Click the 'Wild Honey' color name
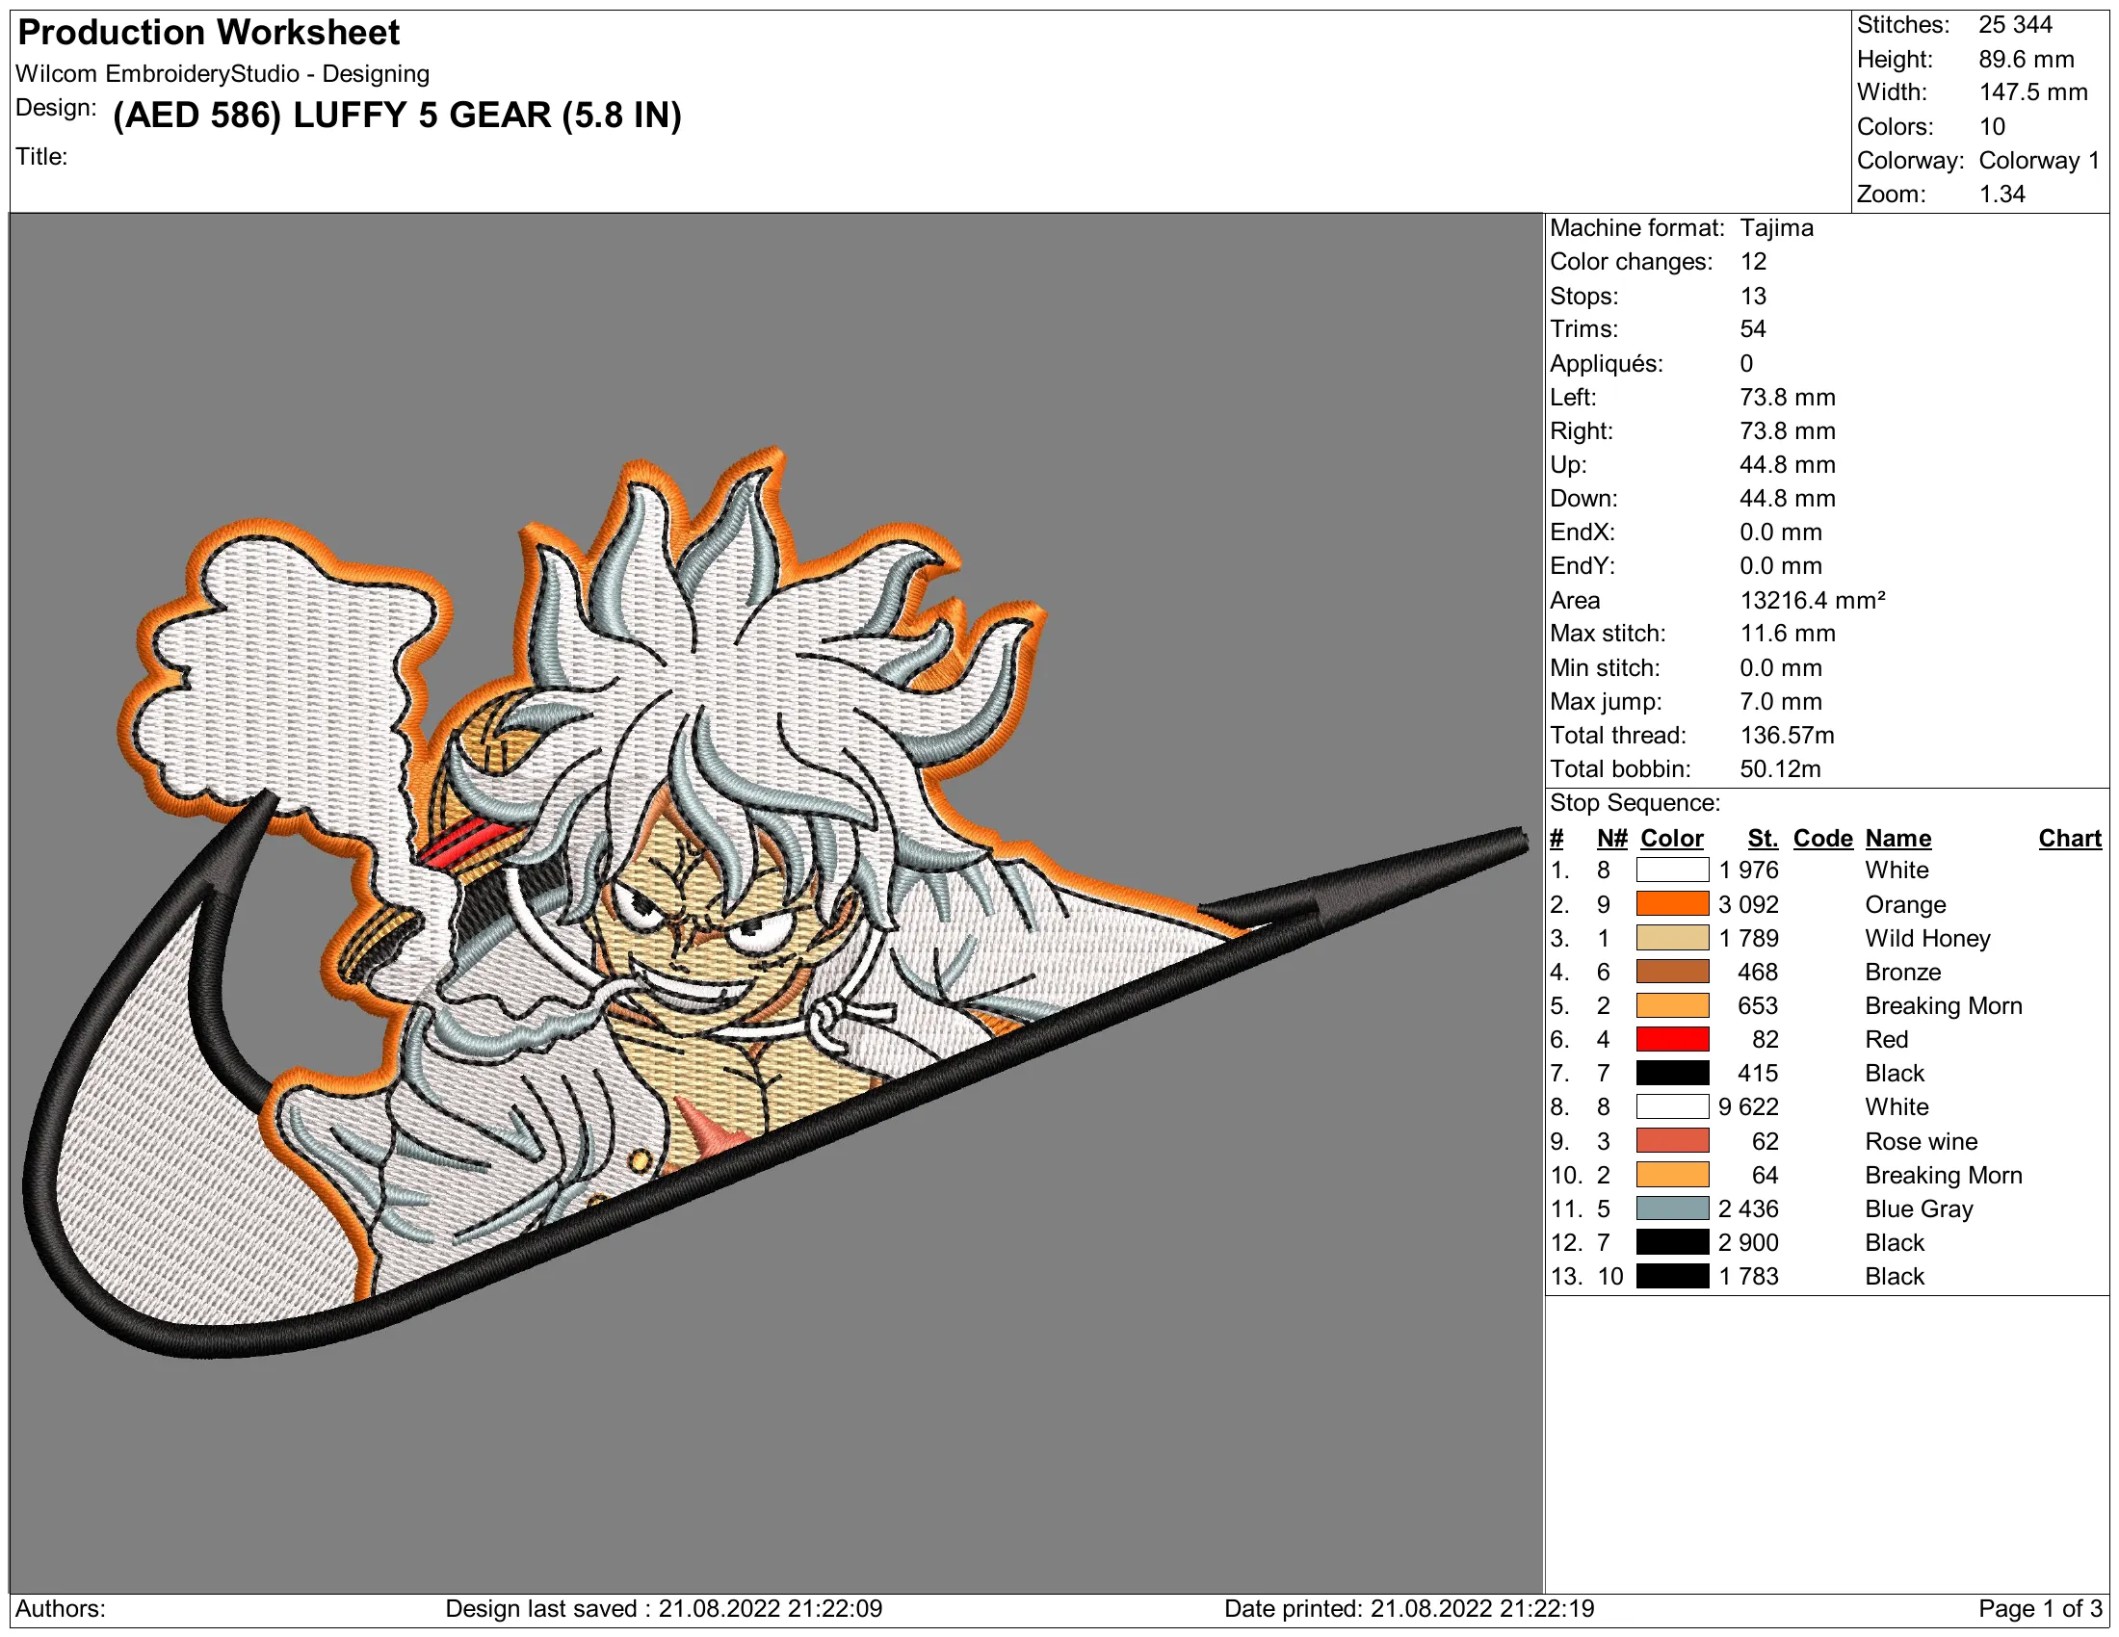Screen dimensions: 2119x1637 pos(1927,938)
